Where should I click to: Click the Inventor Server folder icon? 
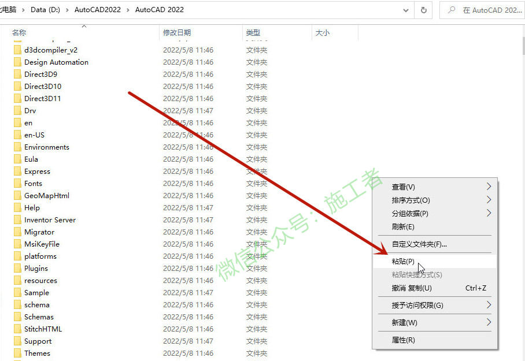[x=18, y=220]
